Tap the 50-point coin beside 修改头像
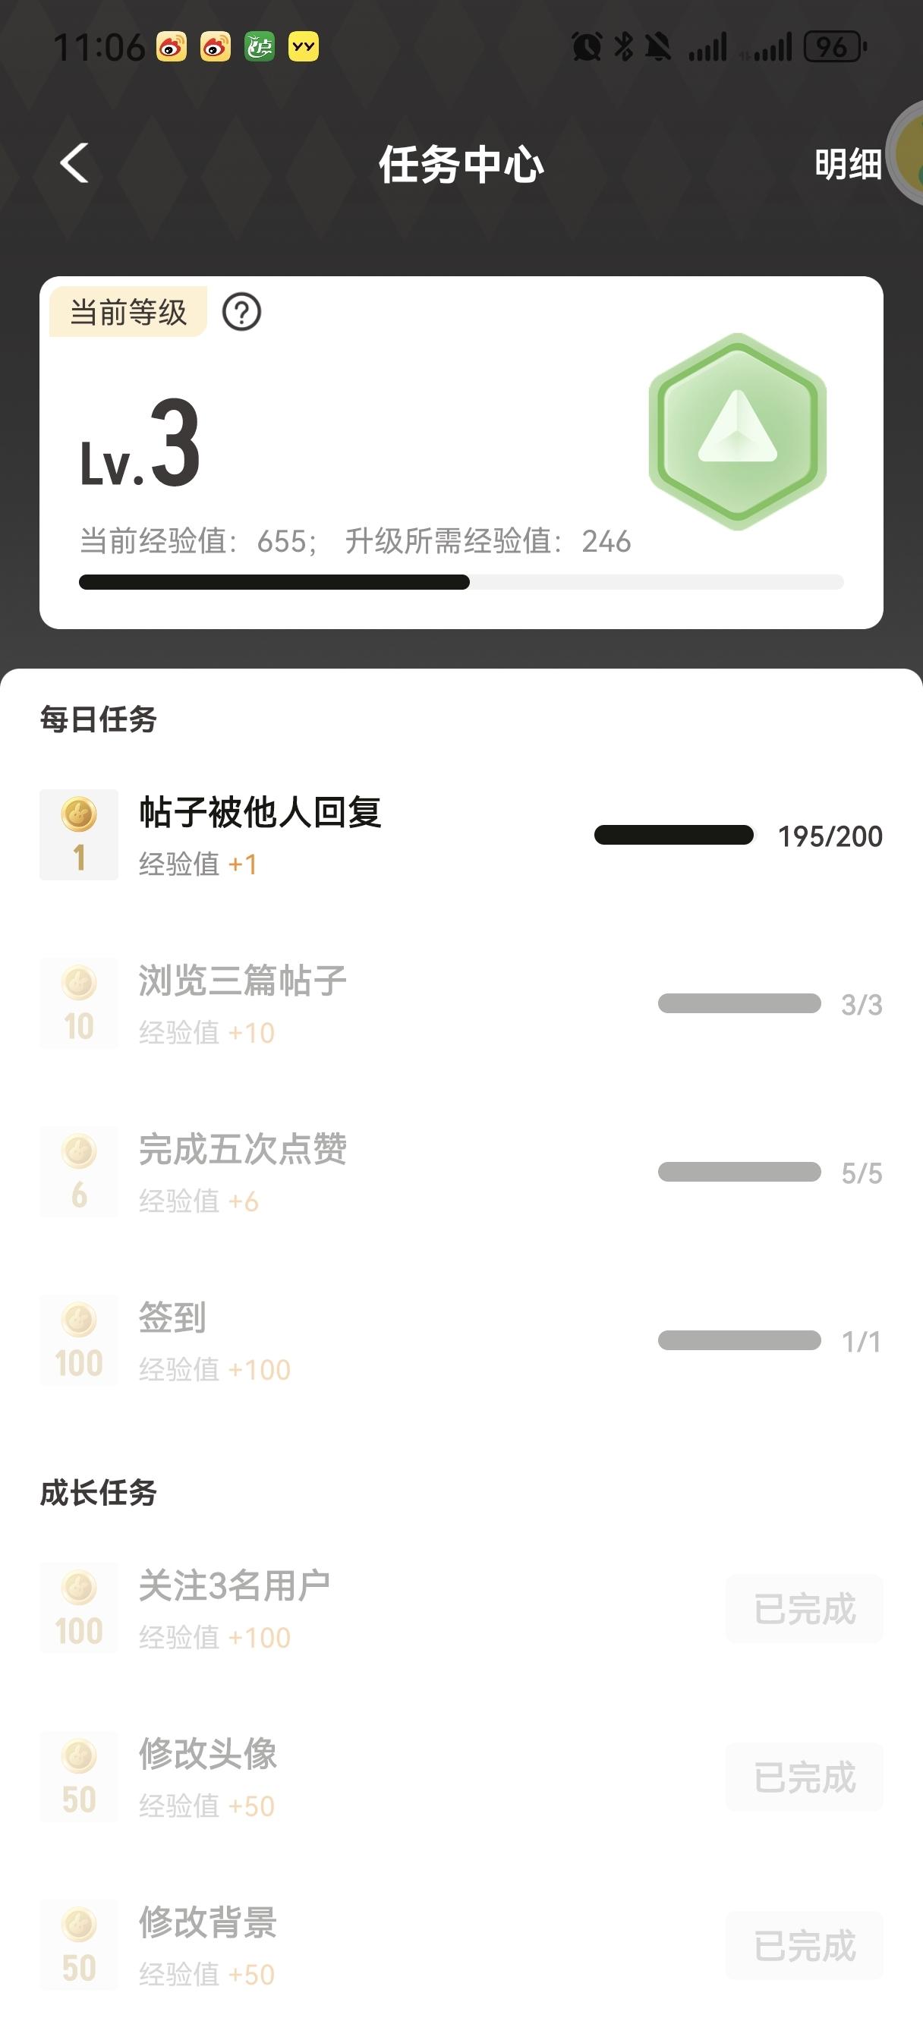Viewport: 923px width, 2040px height. (79, 1778)
